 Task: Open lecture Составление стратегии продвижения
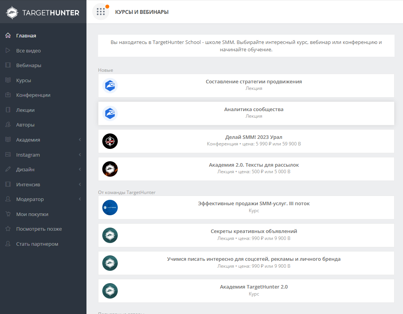(x=254, y=82)
